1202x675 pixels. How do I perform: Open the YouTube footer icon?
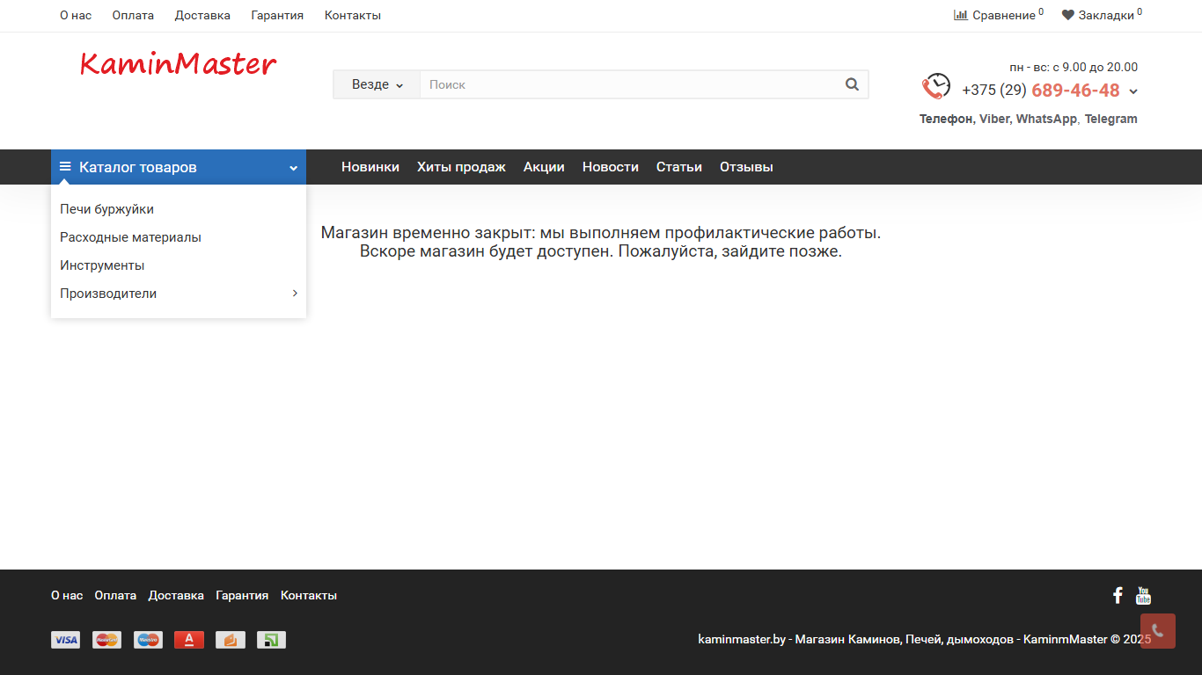coord(1143,595)
